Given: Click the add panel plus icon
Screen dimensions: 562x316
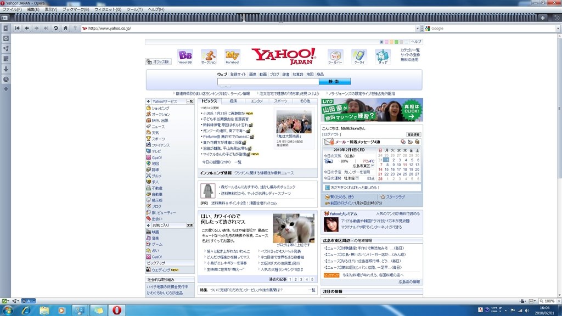Looking at the screenshot, I should 5,89.
